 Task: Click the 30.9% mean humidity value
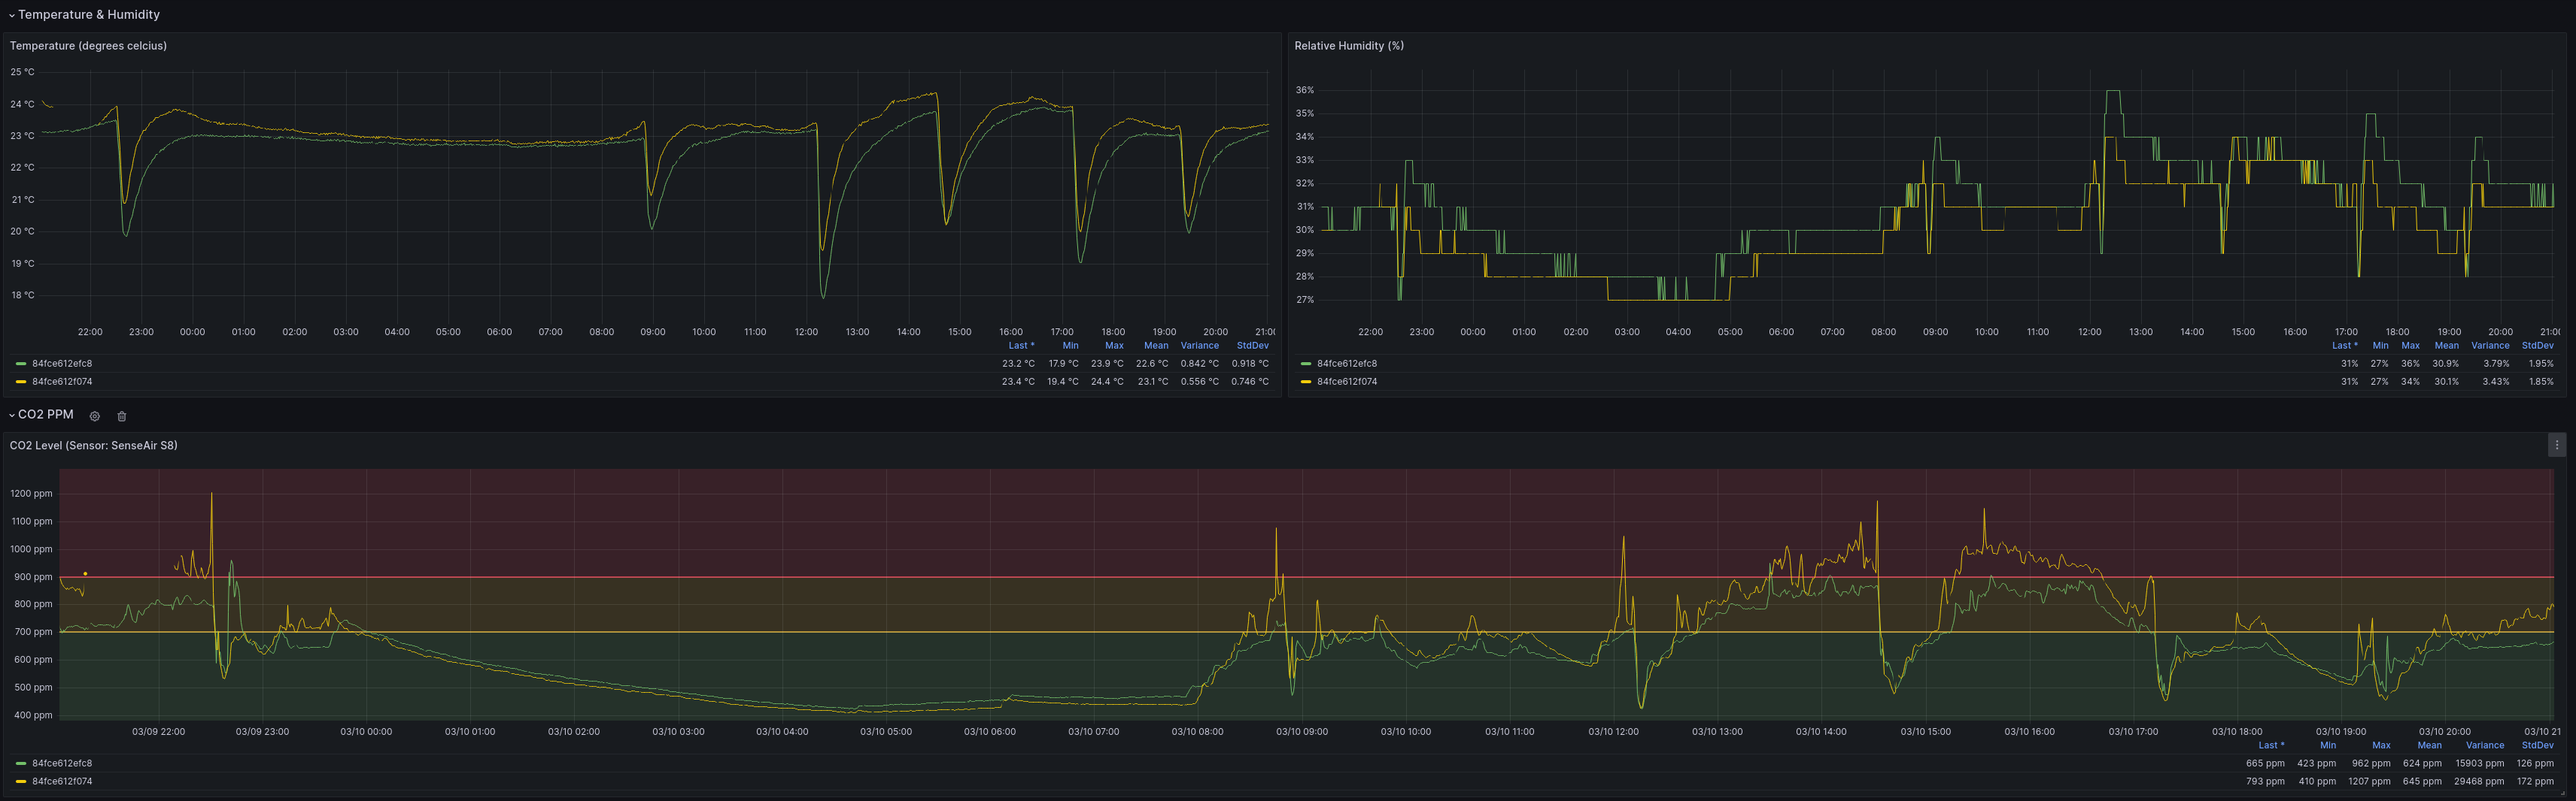pos(2446,364)
